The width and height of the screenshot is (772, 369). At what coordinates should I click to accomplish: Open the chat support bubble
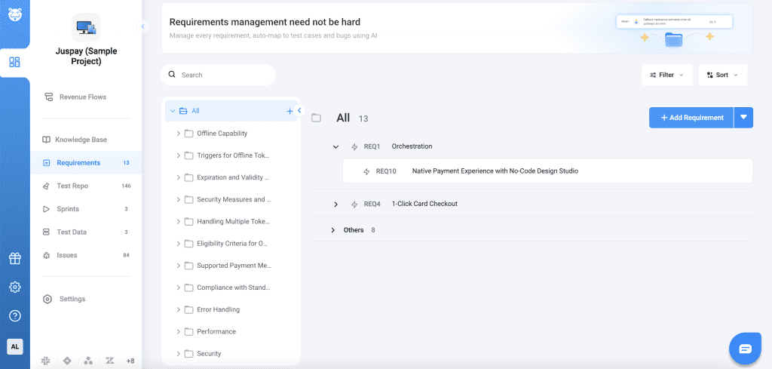[x=745, y=348]
